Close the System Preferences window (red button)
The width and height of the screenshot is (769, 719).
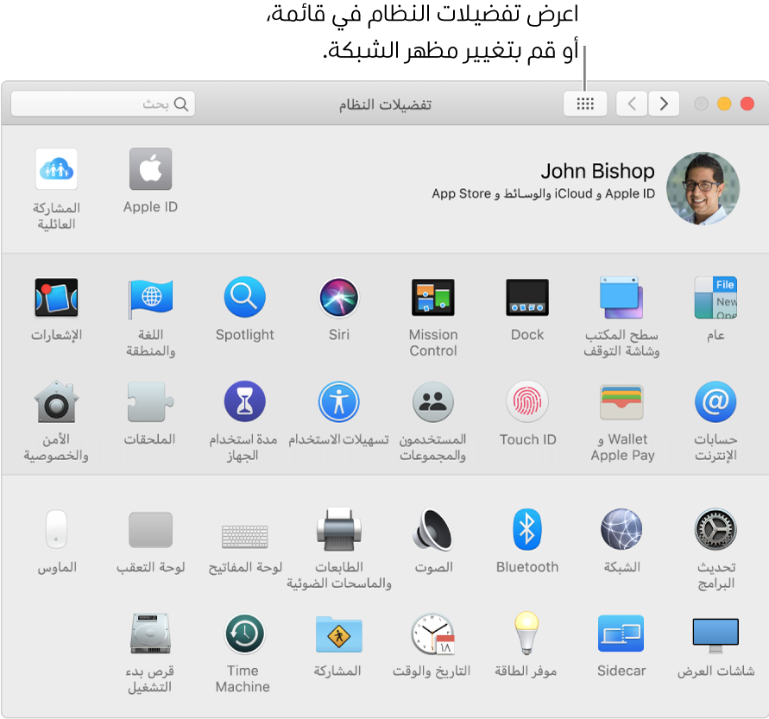(x=747, y=104)
